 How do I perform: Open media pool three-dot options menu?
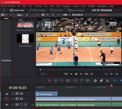click(x=59, y=15)
